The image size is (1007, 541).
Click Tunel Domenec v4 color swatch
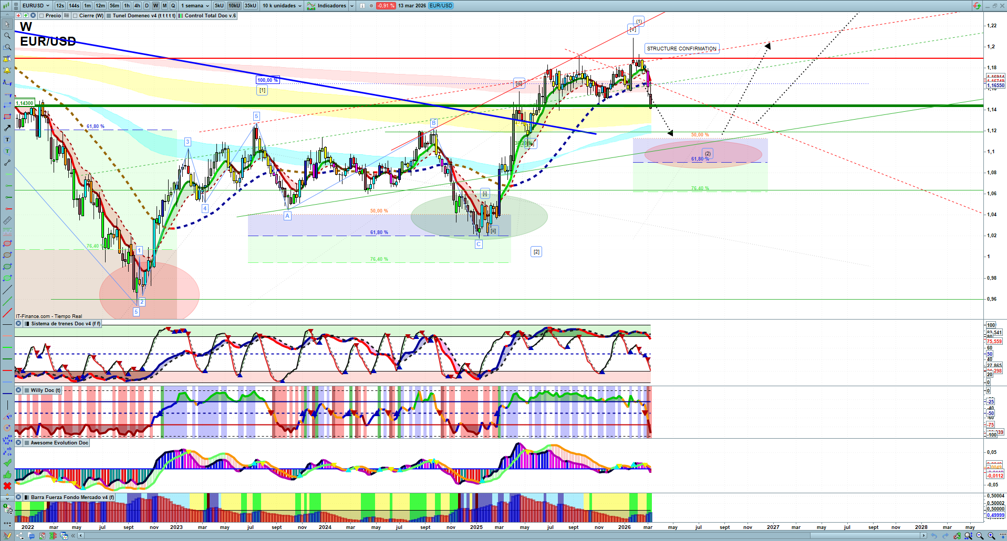click(x=109, y=16)
